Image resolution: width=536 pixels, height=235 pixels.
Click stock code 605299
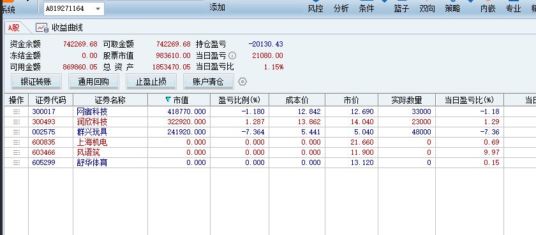pyautogui.click(x=44, y=162)
